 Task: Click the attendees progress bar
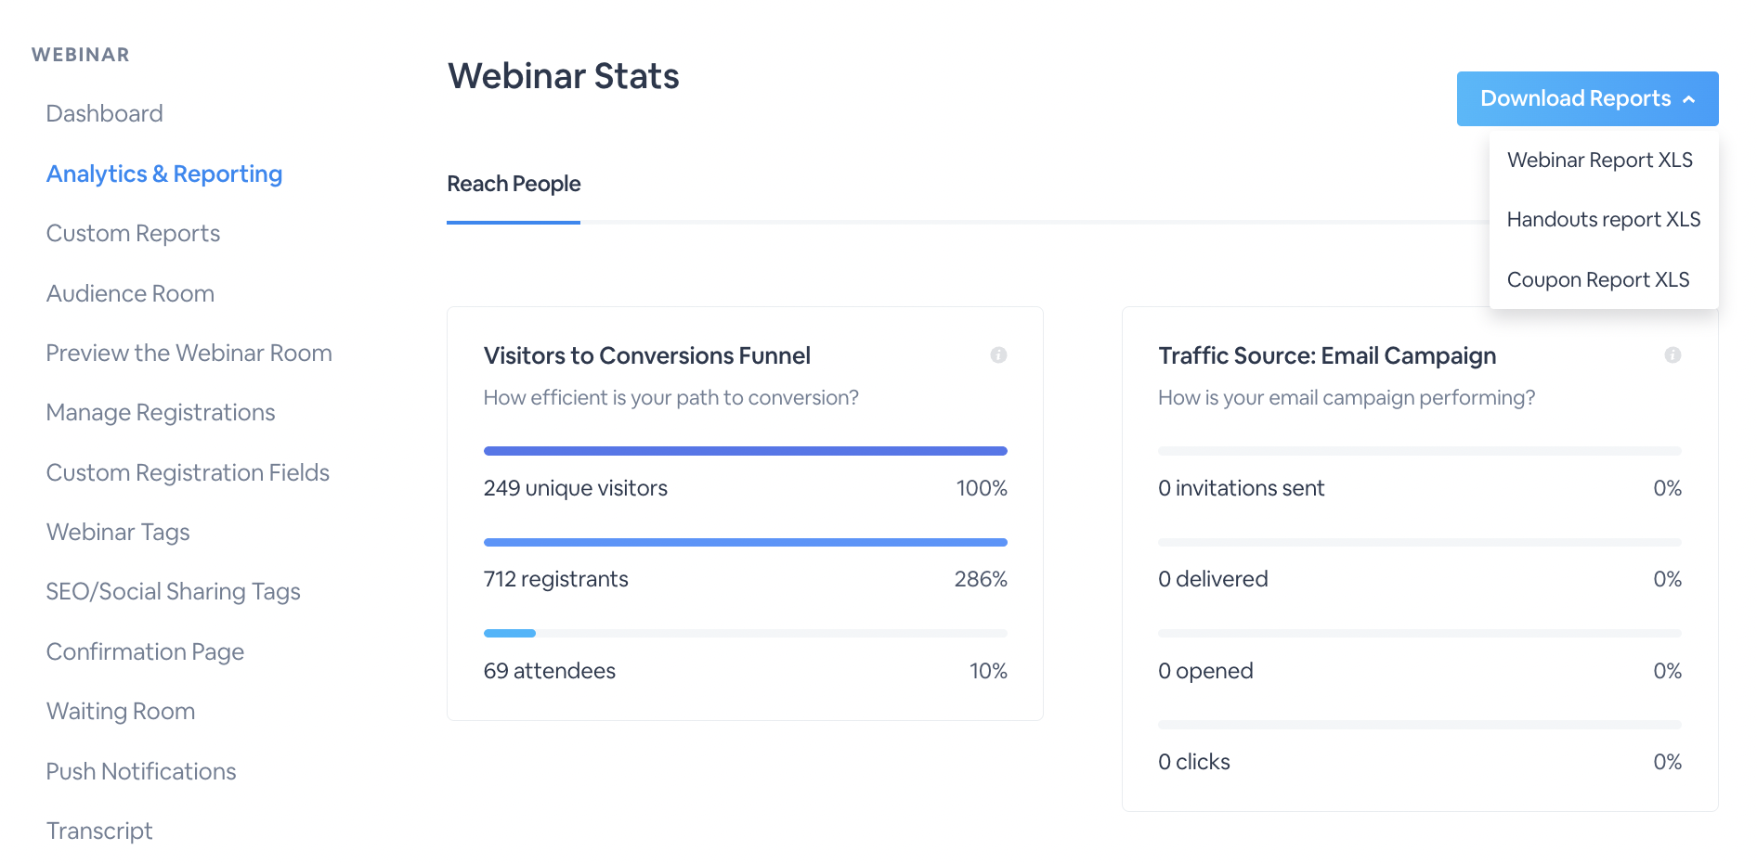point(745,633)
